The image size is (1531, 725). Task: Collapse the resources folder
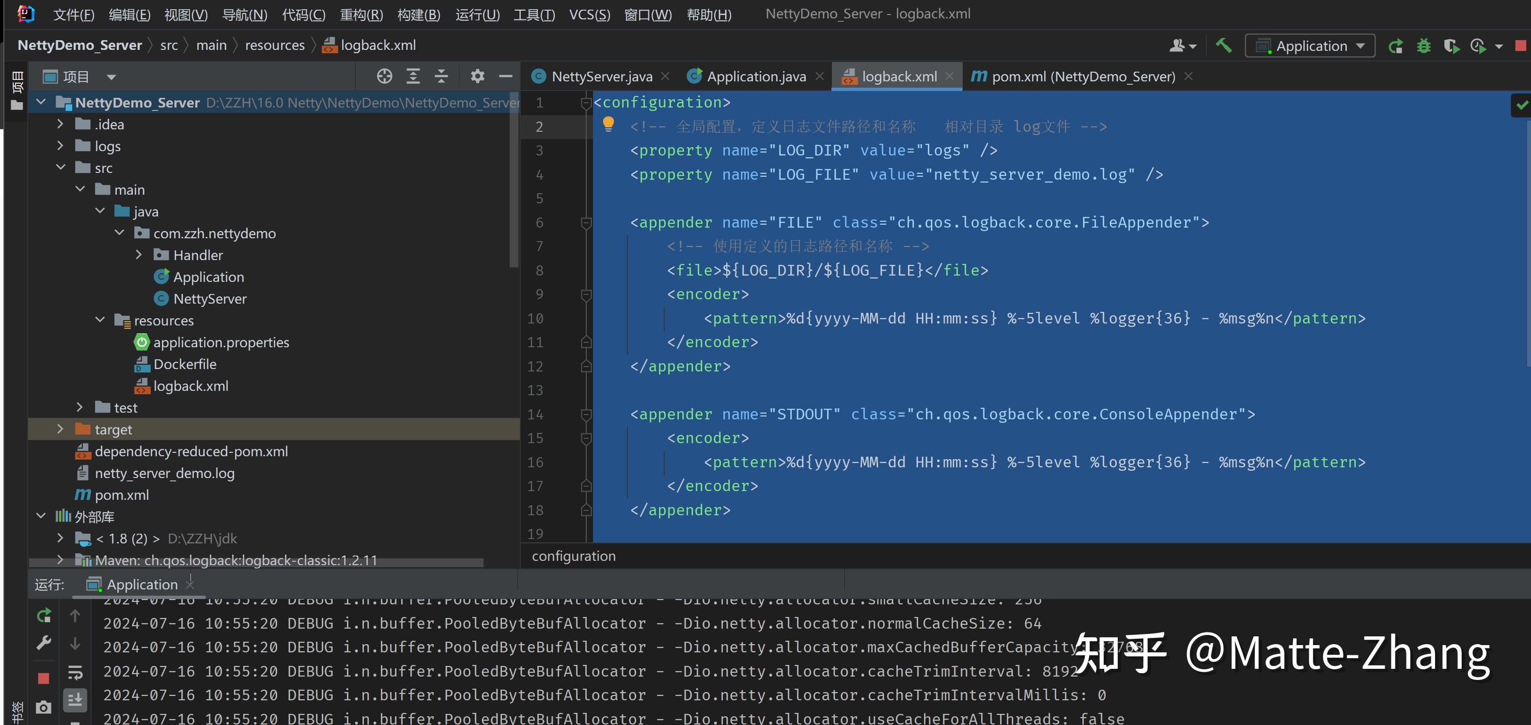click(x=100, y=320)
